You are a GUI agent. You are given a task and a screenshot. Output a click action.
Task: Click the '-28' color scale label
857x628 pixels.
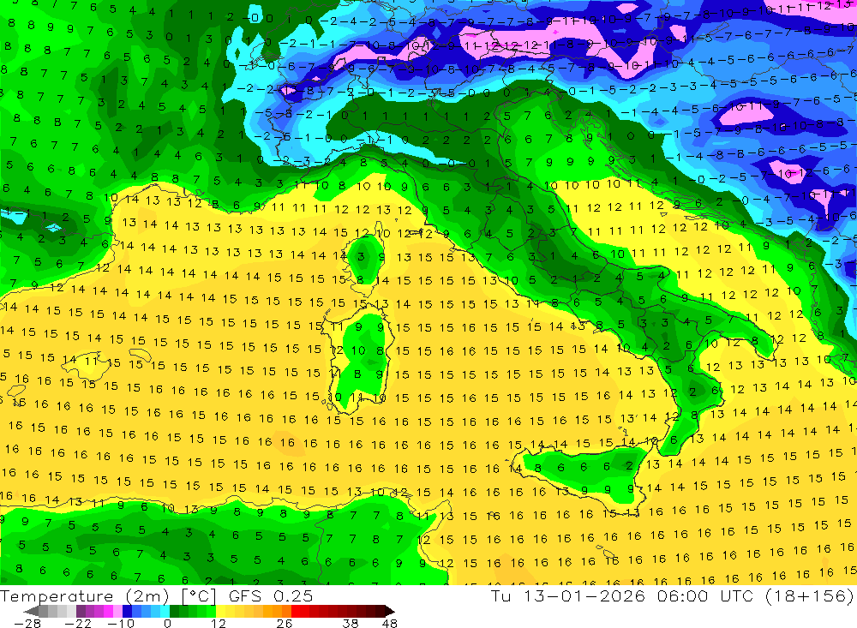coord(27,623)
